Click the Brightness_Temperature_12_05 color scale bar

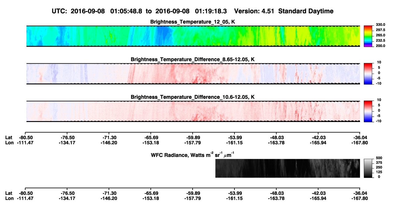368,36
